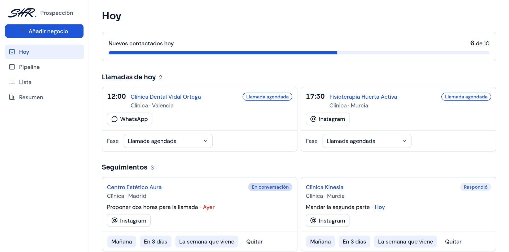
Task: Choose La semana que viene for Clínica Kinesia
Action: 406,242
